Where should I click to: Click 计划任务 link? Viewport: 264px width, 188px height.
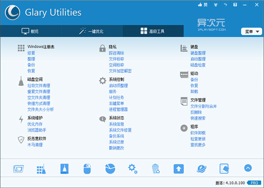(116, 98)
